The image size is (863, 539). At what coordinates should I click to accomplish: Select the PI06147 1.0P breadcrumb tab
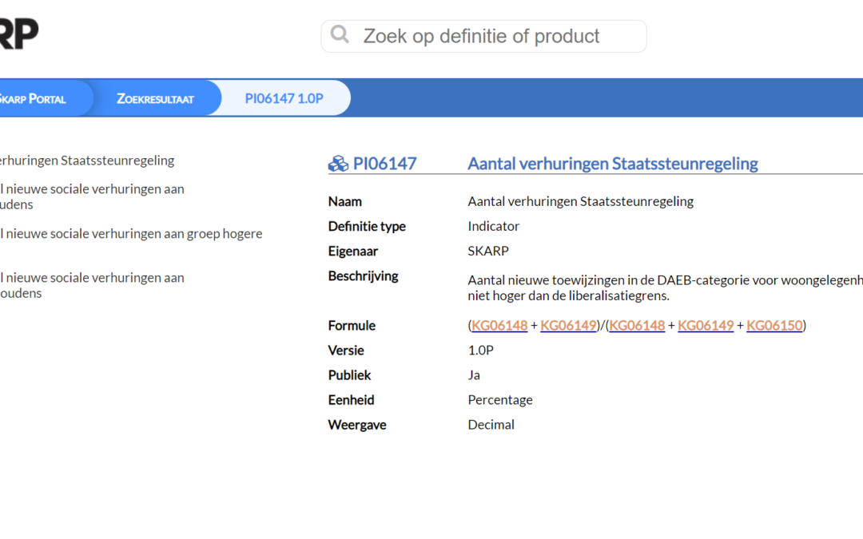click(284, 98)
